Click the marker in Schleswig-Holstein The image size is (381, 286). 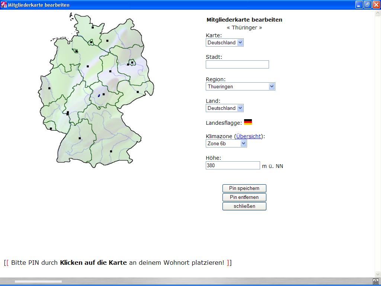click(93, 27)
